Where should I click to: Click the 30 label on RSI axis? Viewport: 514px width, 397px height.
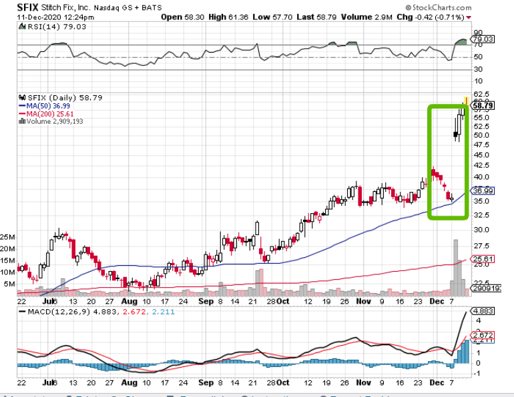pyautogui.click(x=478, y=69)
